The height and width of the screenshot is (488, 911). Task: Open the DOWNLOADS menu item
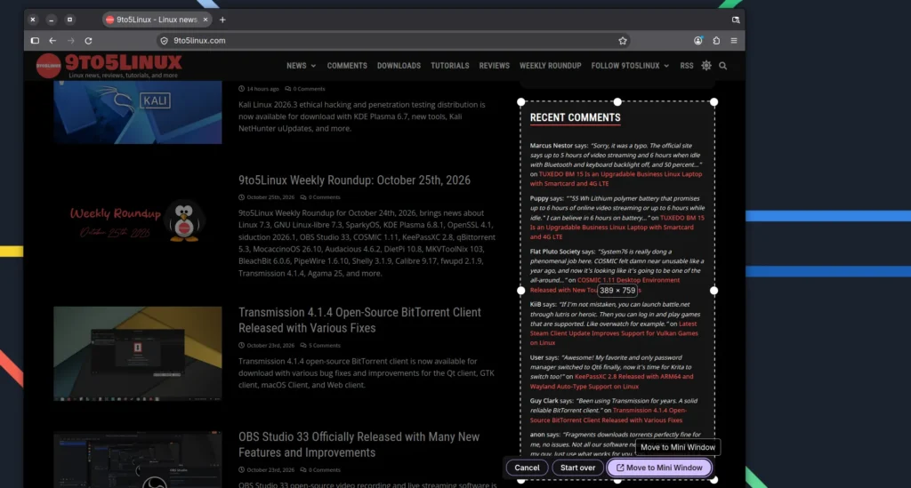click(x=399, y=66)
